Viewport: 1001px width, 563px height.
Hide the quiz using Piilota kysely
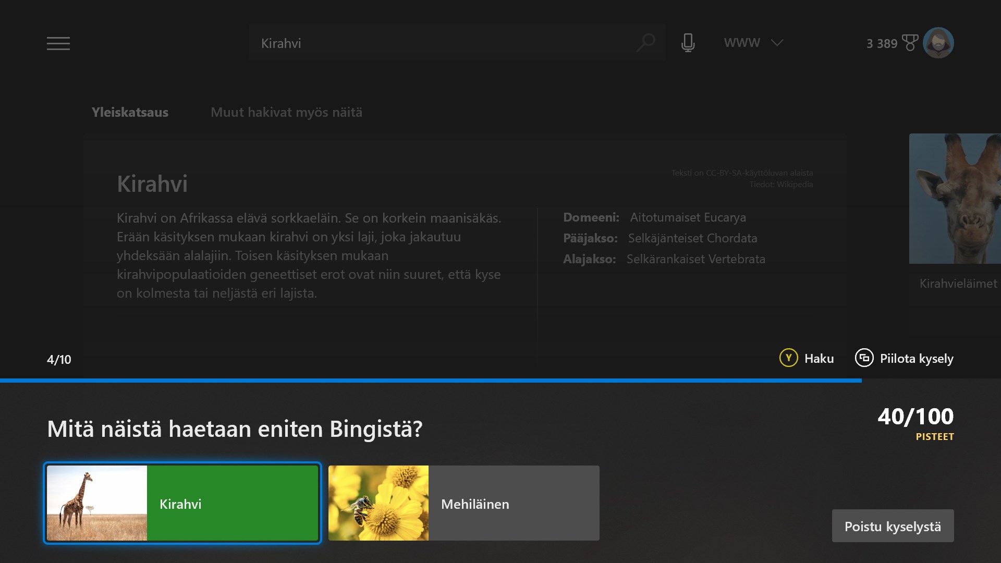(917, 358)
